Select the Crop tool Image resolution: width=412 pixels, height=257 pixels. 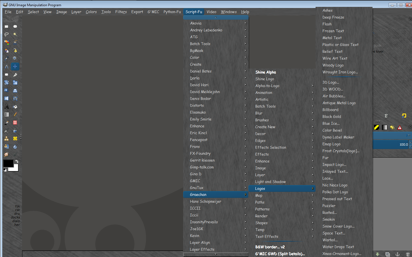click(x=15, y=75)
